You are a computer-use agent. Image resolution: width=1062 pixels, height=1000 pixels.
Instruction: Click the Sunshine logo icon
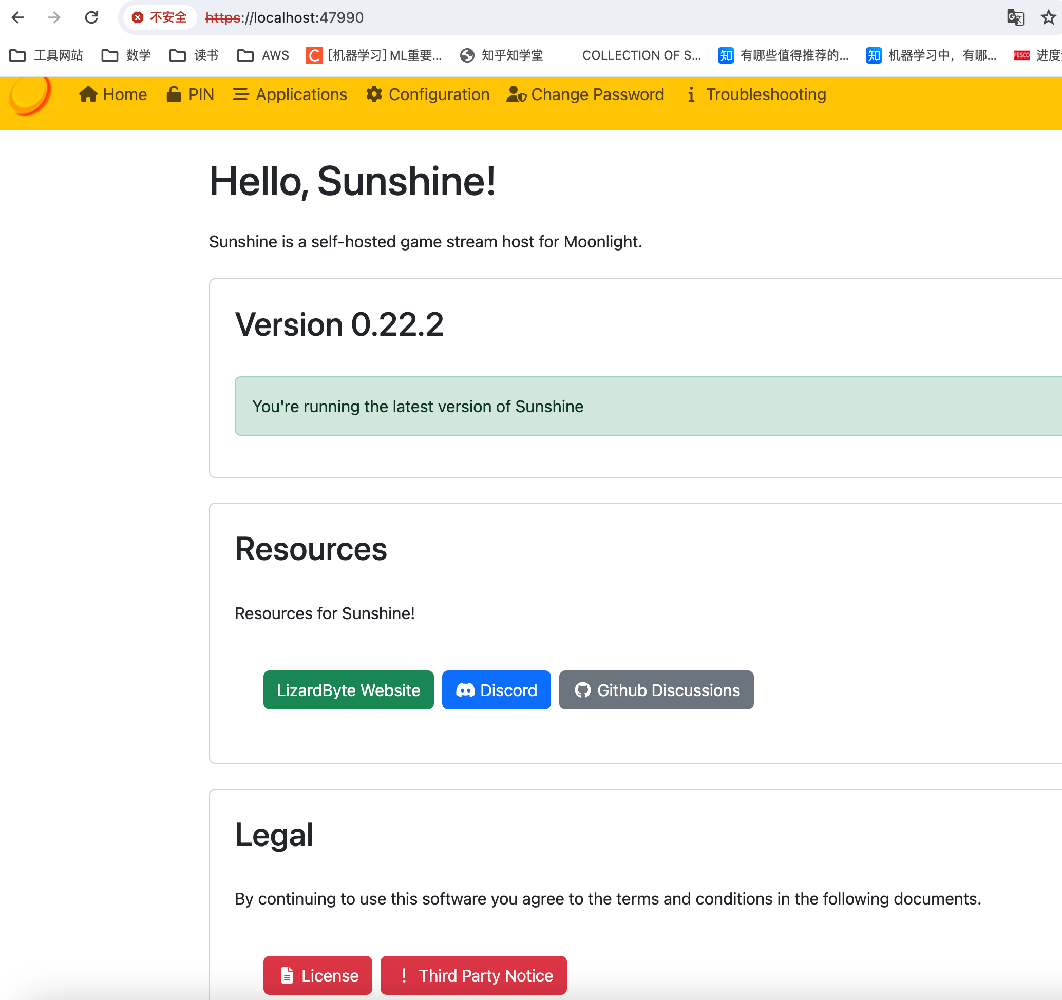[x=30, y=96]
